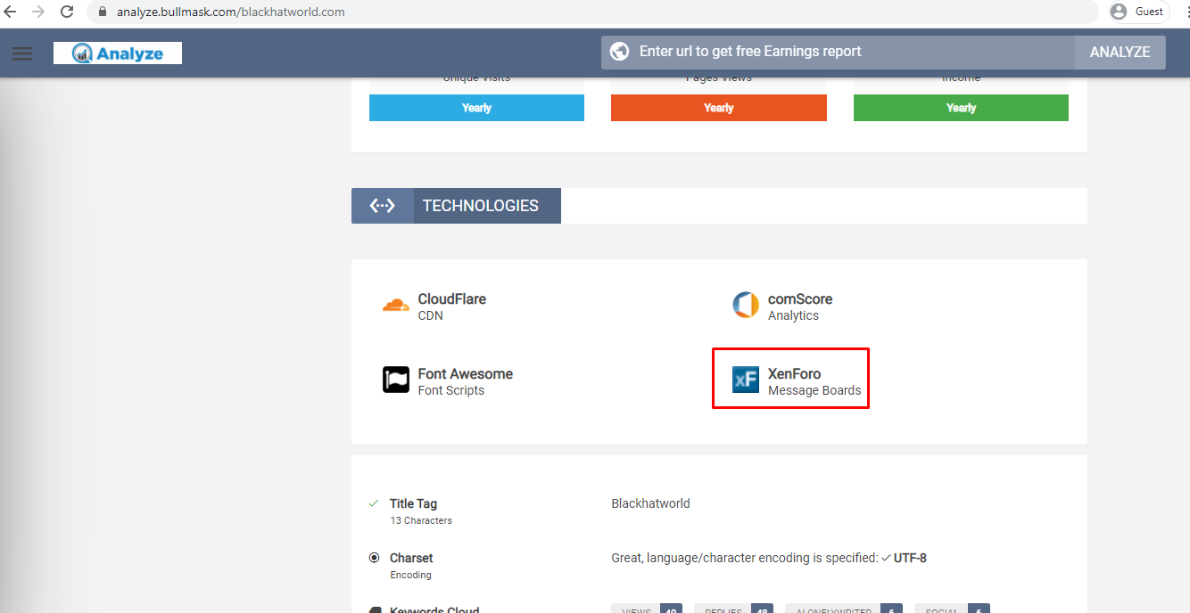Click the CloudFlare technology name
Image resolution: width=1190 pixels, height=613 pixels.
tap(452, 299)
